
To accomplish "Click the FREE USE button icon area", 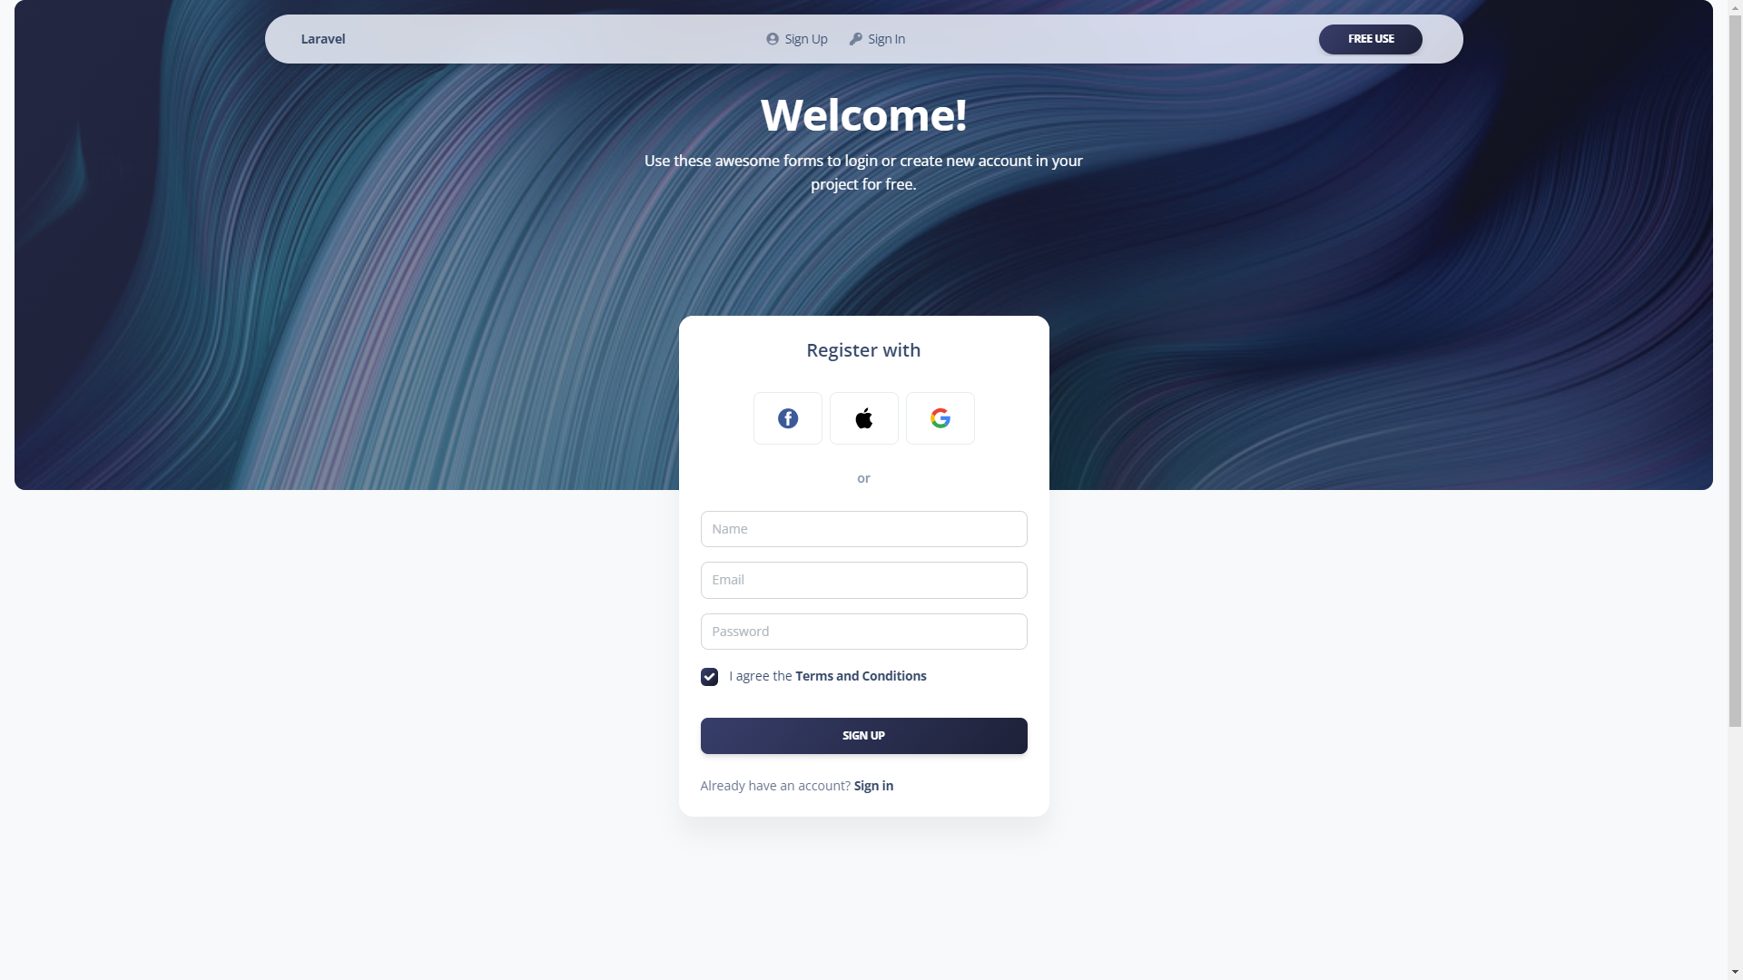I will tap(1371, 38).
